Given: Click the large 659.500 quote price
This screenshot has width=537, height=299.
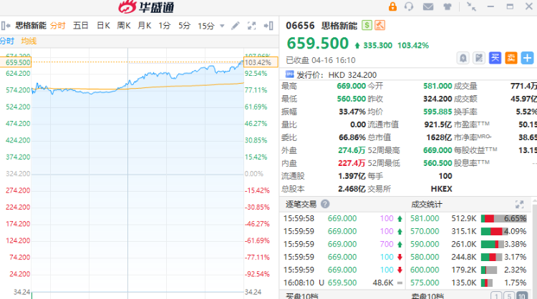Looking at the screenshot, I should click(317, 44).
